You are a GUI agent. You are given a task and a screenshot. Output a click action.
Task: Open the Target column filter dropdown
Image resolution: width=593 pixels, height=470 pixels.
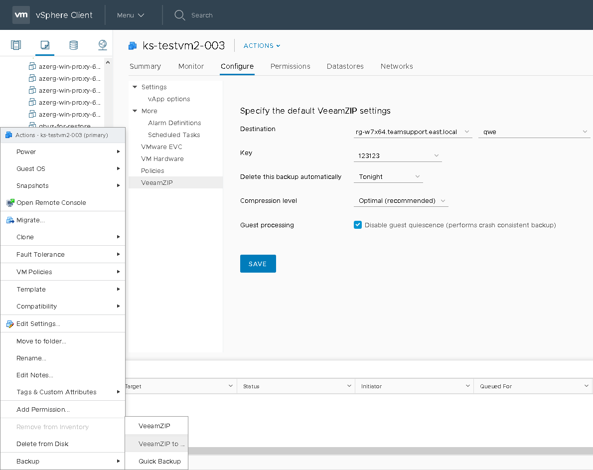pos(231,386)
